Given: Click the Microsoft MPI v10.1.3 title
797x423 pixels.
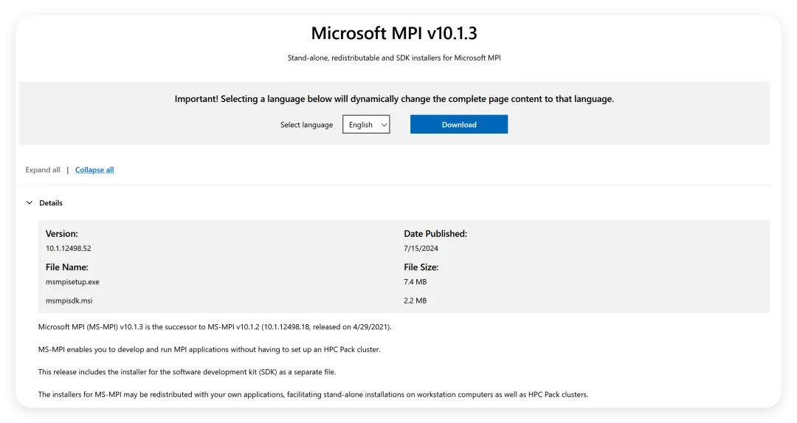Looking at the screenshot, I should pyautogui.click(x=394, y=33).
